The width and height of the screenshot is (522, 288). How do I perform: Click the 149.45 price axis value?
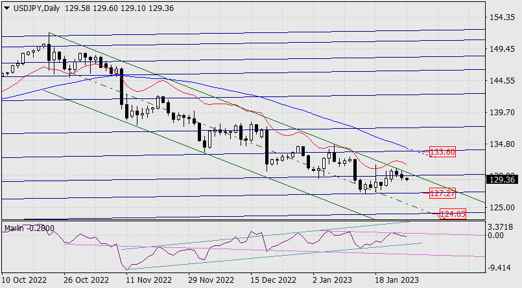(x=503, y=49)
